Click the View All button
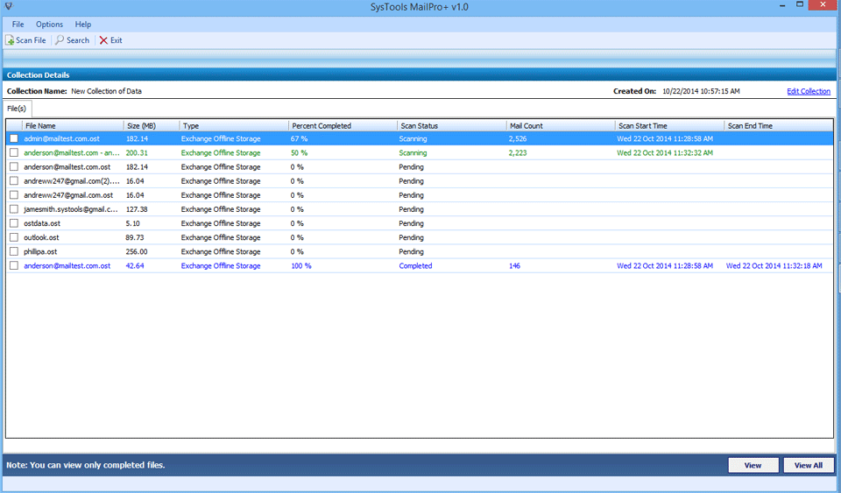The image size is (841, 493). tap(809, 465)
